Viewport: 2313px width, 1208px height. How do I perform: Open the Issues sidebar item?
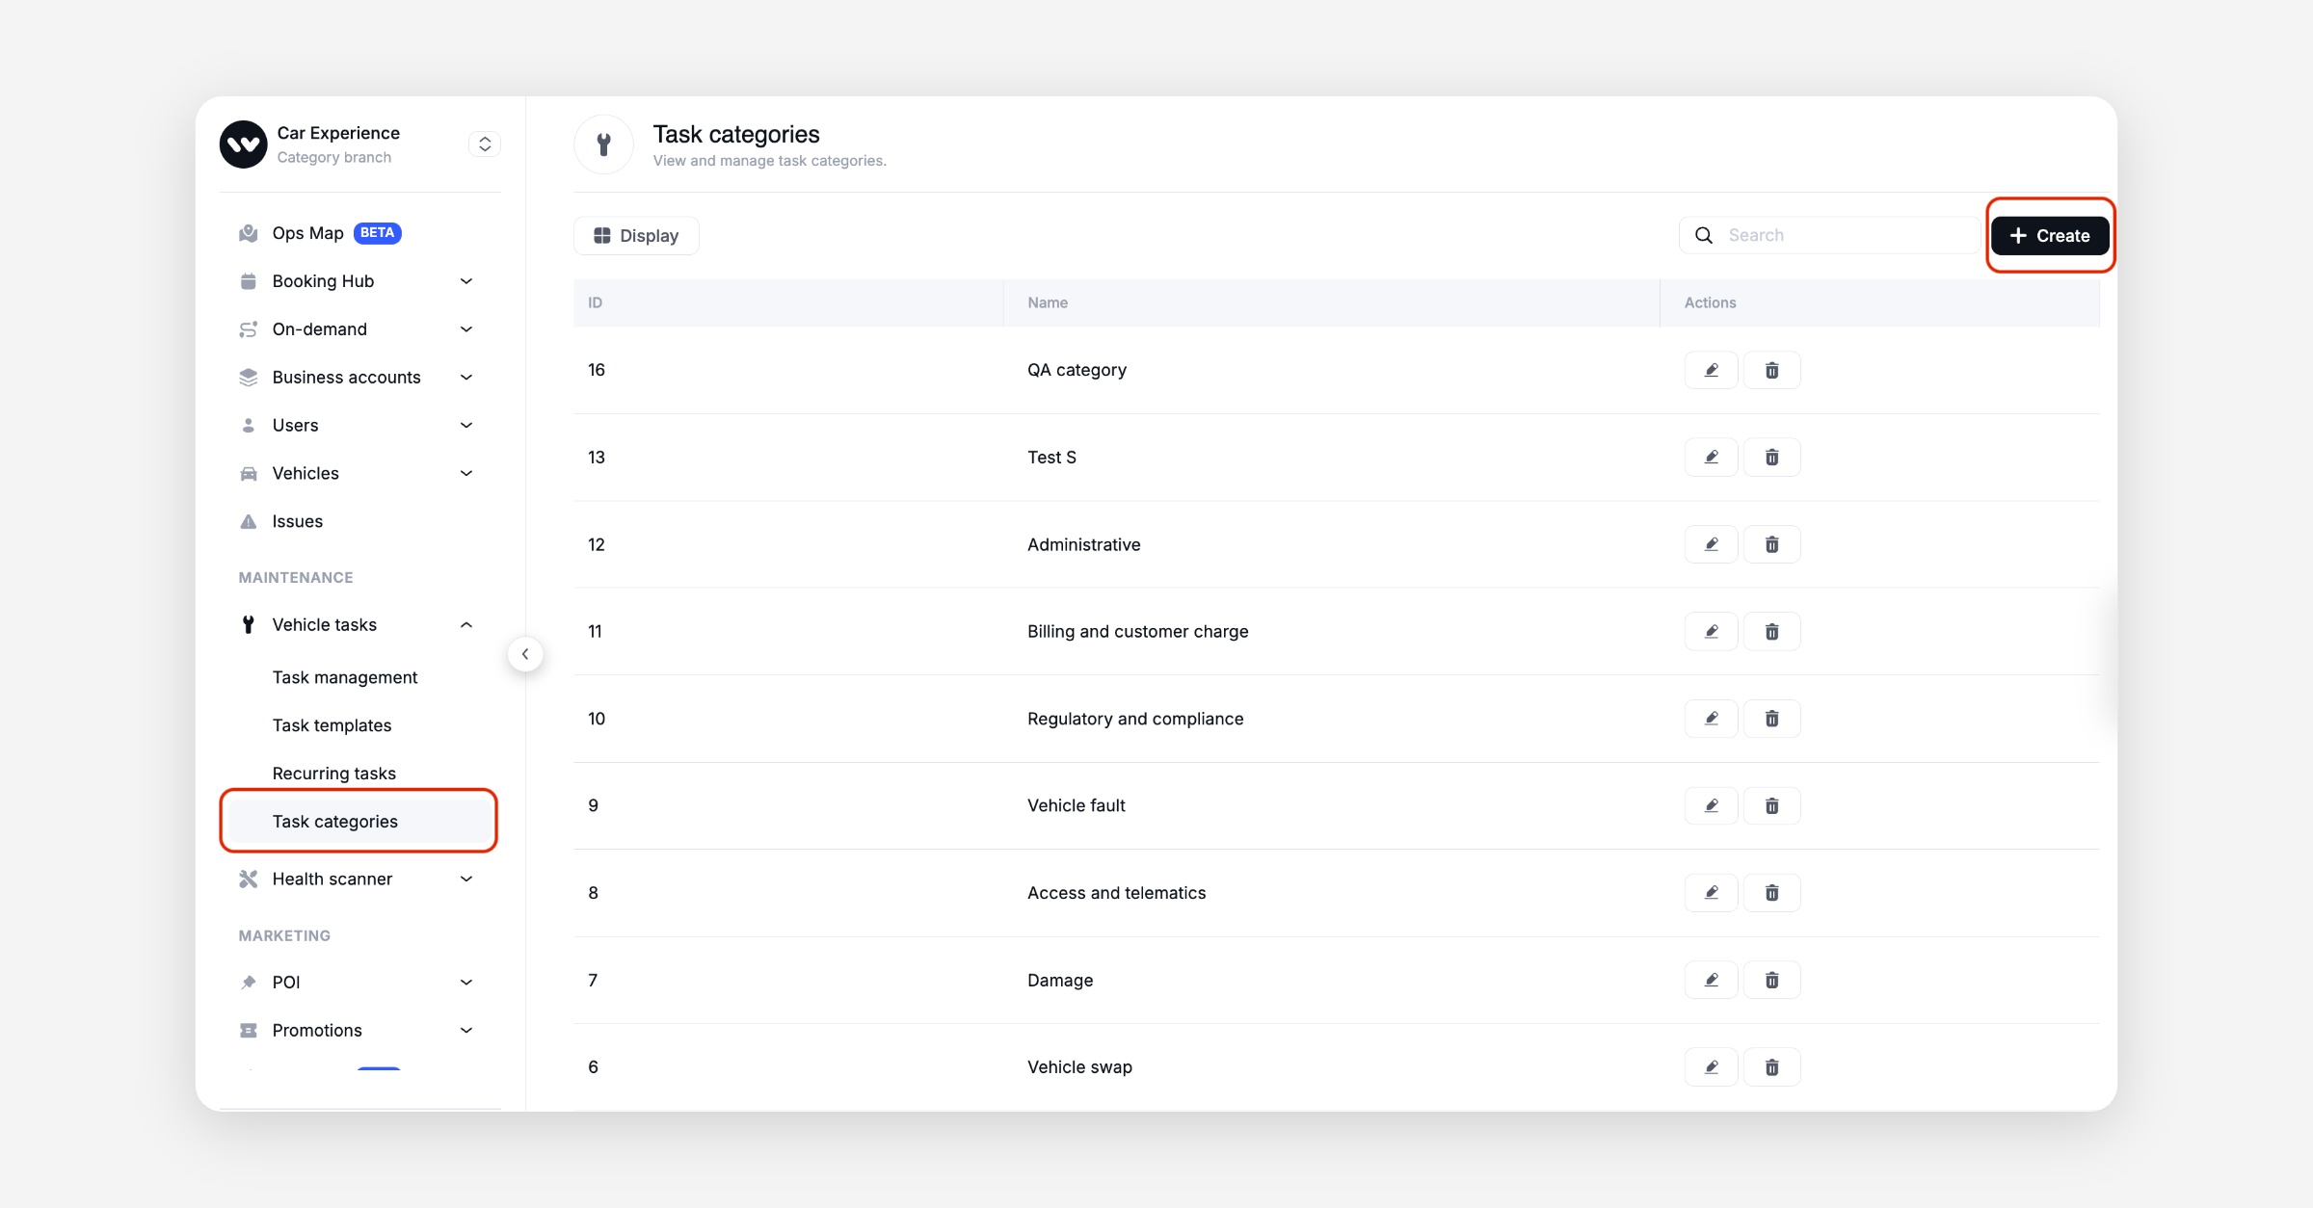[298, 521]
